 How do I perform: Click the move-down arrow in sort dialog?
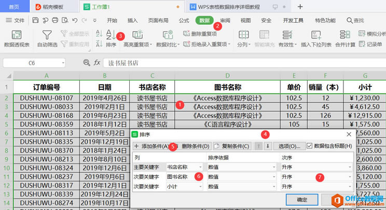[x=268, y=146]
